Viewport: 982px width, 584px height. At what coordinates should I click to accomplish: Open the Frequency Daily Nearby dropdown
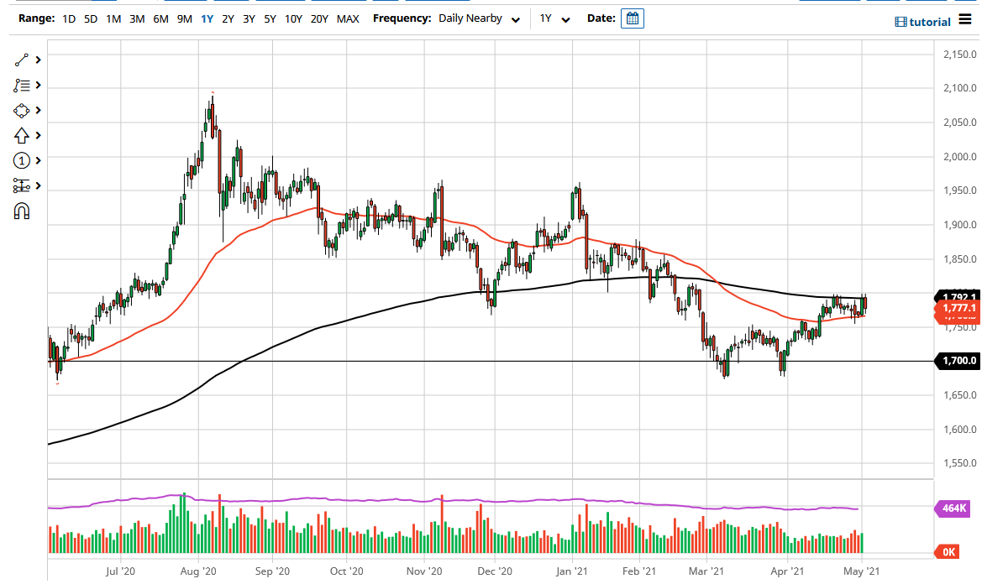(479, 18)
